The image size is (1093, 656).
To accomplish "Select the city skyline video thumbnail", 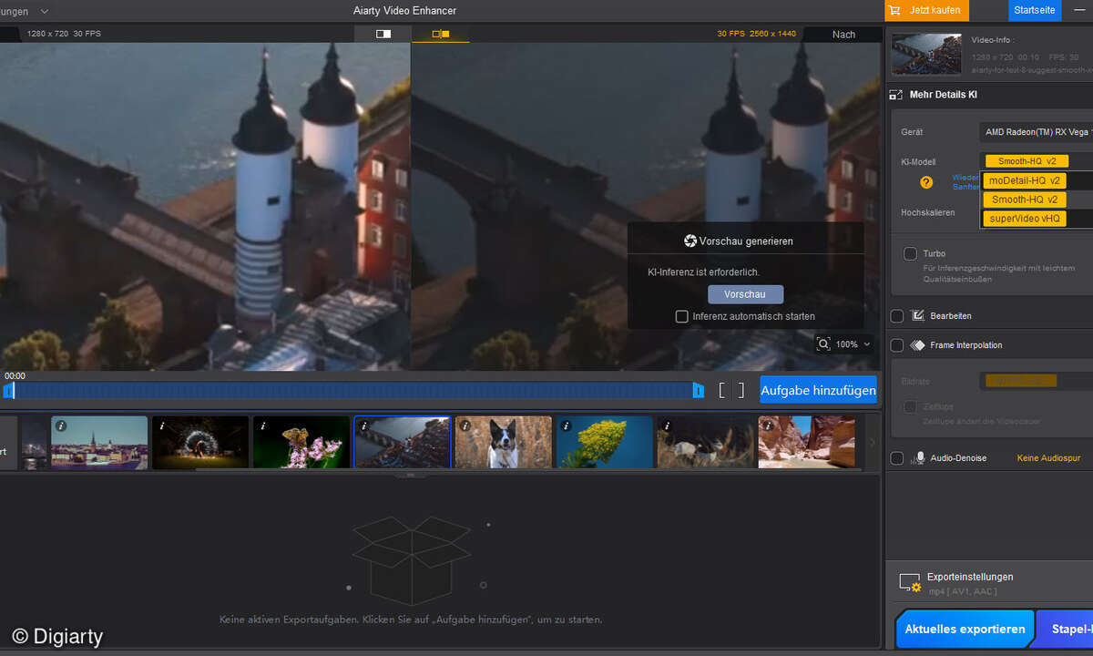I will pyautogui.click(x=99, y=443).
